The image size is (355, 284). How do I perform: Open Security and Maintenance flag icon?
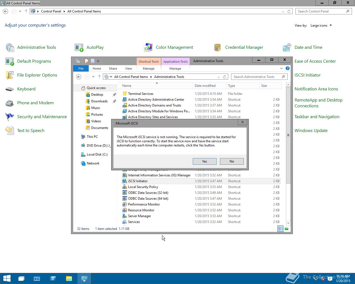[10, 117]
